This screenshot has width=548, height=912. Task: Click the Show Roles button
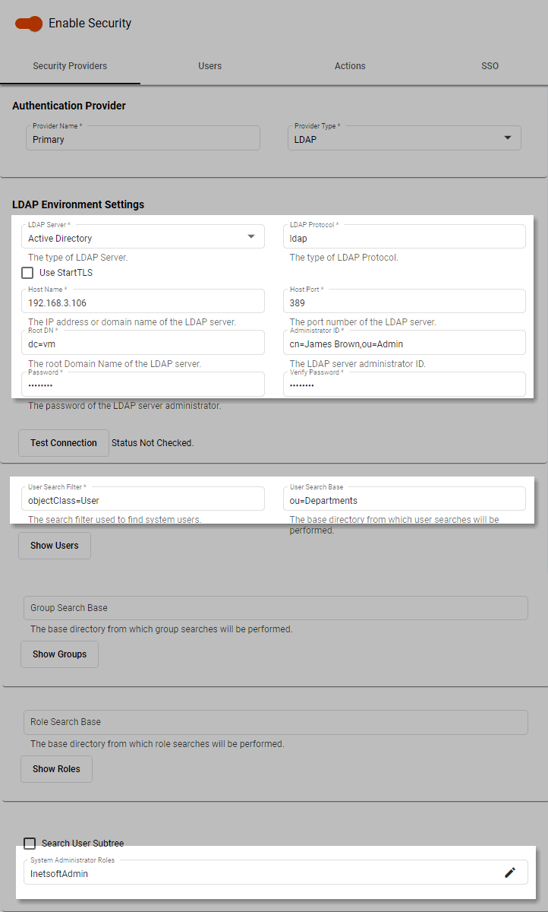pyautogui.click(x=56, y=768)
